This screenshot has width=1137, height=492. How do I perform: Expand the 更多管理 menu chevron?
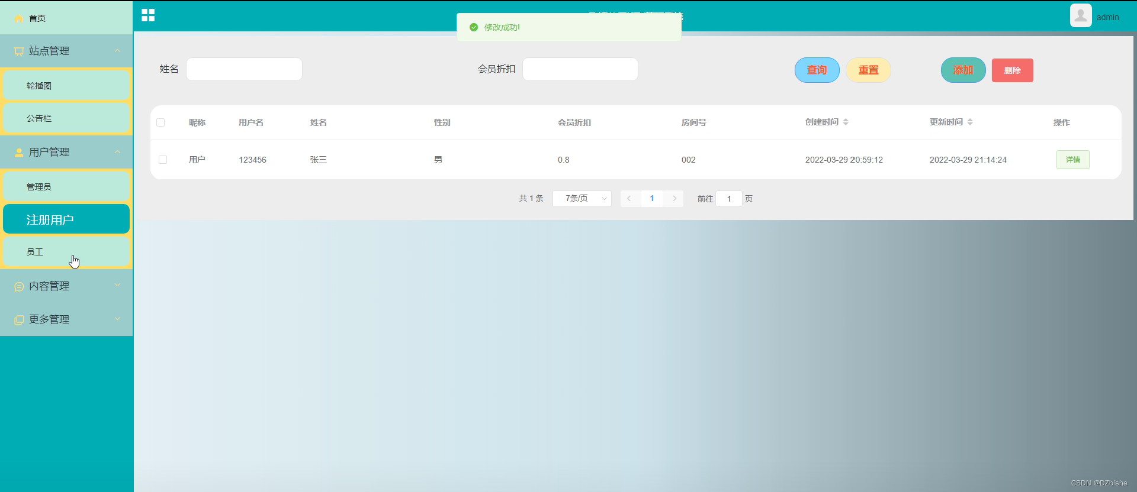pos(117,319)
